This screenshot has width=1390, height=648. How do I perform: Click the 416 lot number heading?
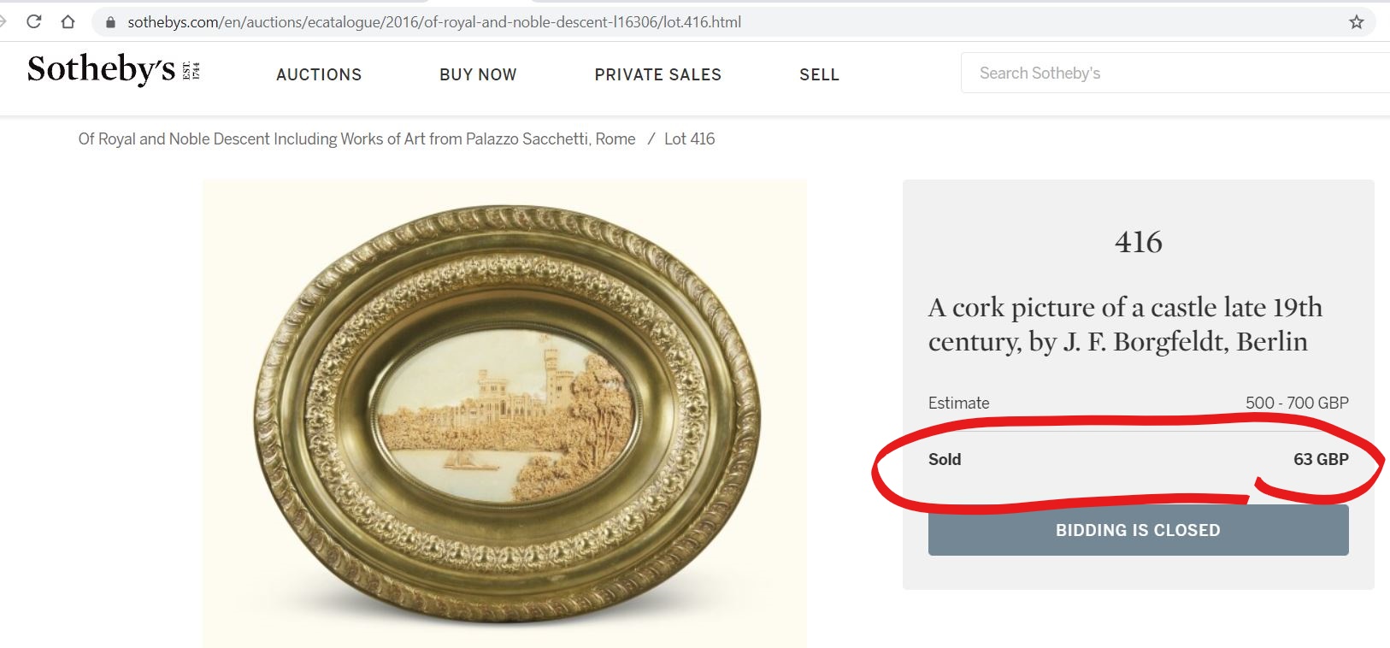1138,243
